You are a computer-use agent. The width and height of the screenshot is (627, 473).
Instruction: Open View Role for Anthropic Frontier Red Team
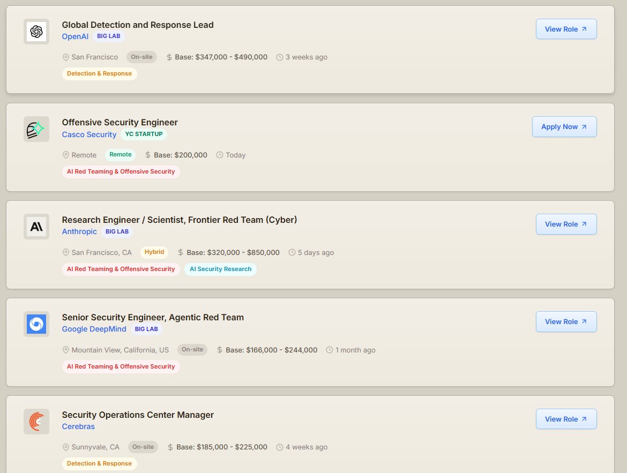566,224
